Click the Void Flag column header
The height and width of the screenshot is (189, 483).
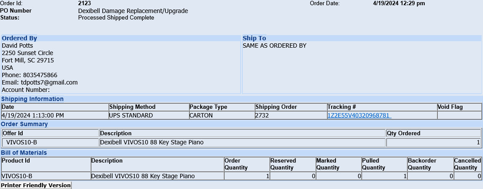450,107
